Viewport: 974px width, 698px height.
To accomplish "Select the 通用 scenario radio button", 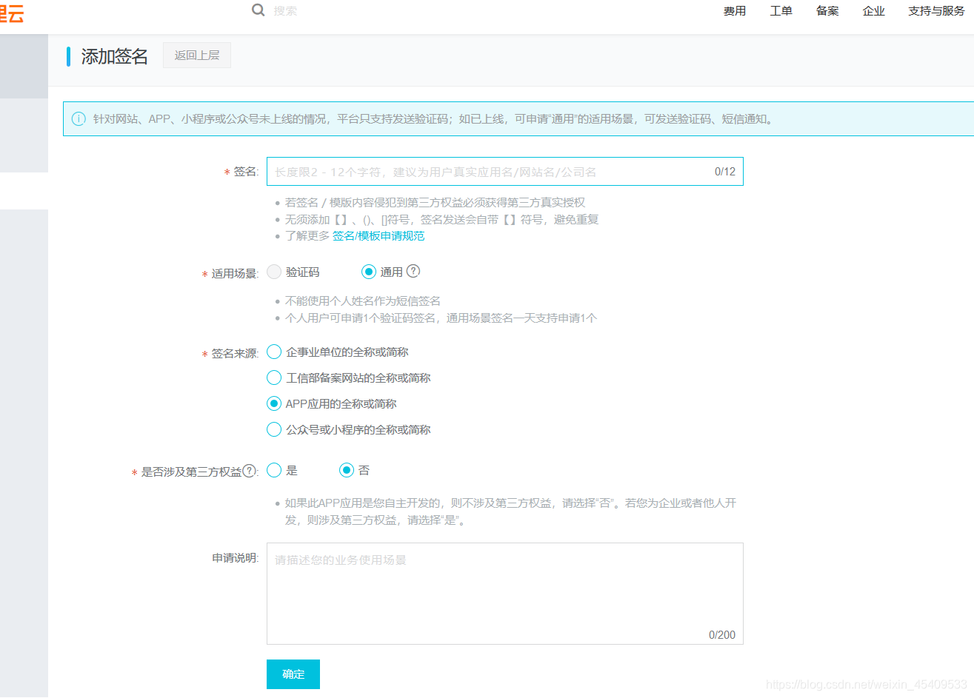I will [369, 272].
